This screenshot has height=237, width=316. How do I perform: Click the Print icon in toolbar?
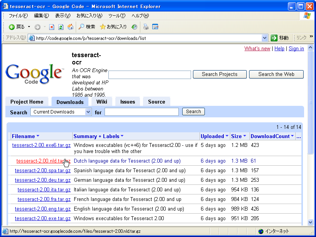click(146, 27)
